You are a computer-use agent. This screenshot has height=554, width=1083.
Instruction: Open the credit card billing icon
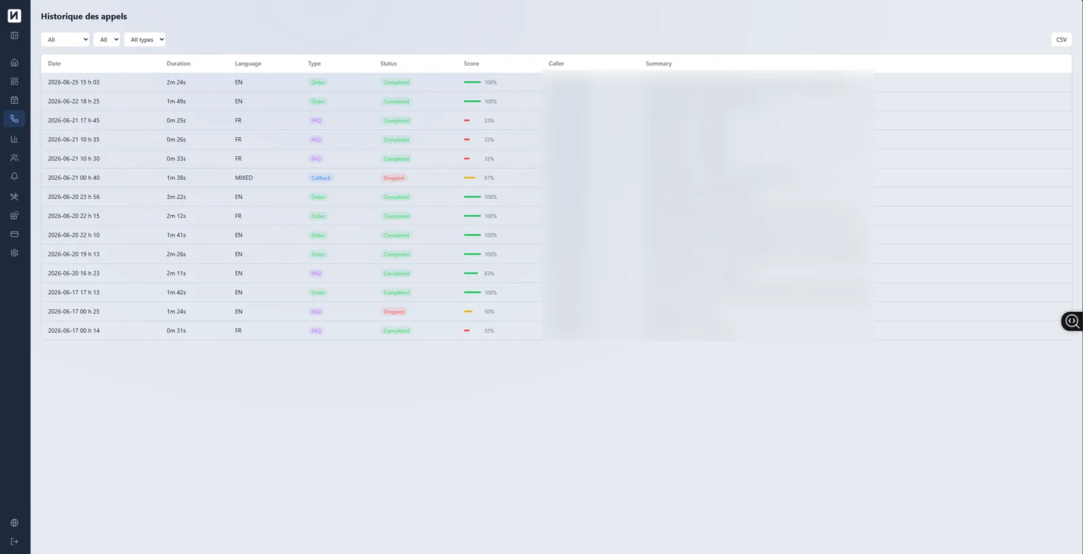pyautogui.click(x=14, y=234)
